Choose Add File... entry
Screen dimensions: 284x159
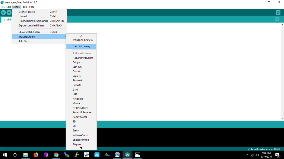point(39,41)
